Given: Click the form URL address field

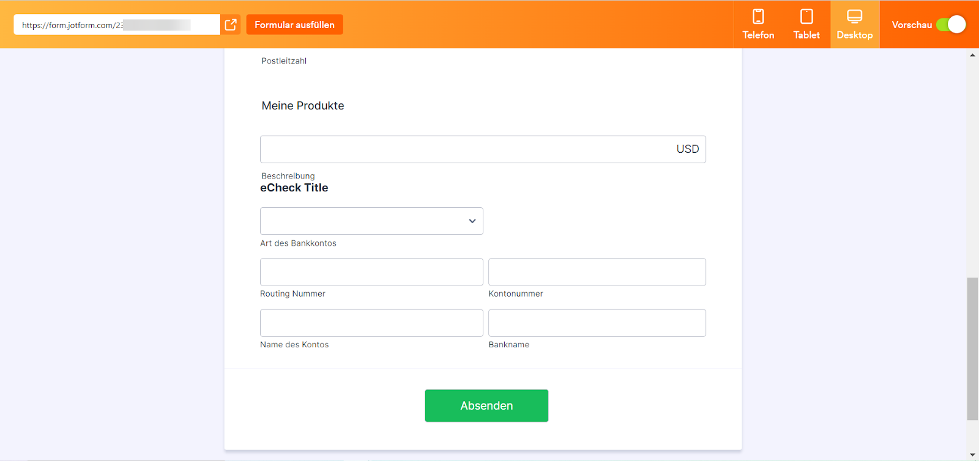Looking at the screenshot, I should point(116,25).
